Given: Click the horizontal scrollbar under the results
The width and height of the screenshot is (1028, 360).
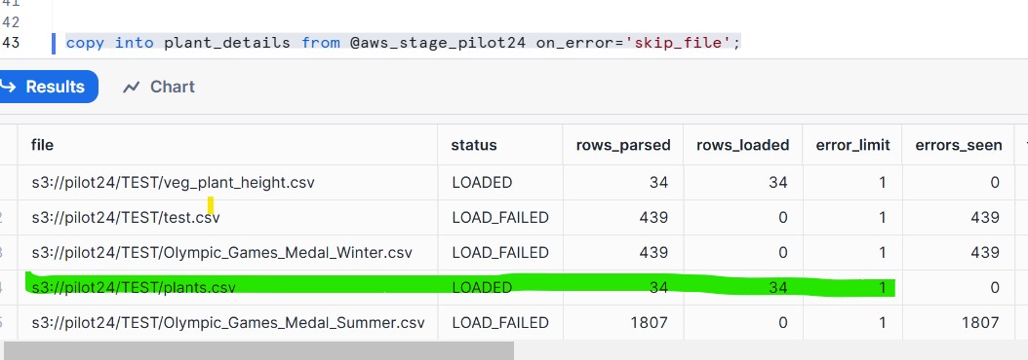Looking at the screenshot, I should 259,350.
